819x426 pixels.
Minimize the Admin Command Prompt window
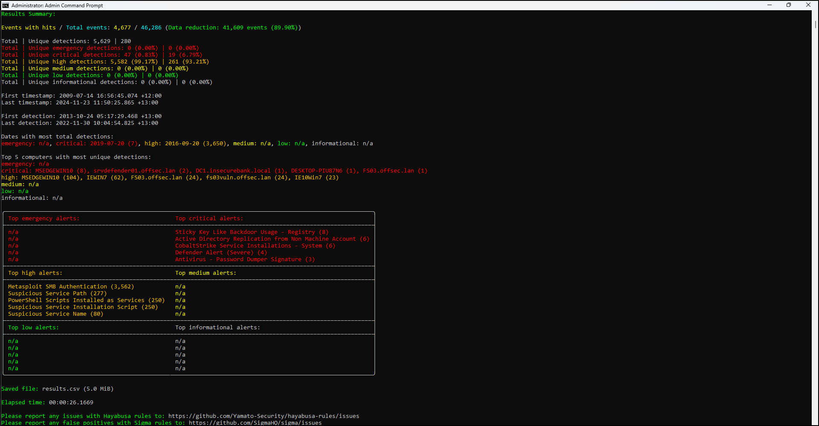coord(770,5)
